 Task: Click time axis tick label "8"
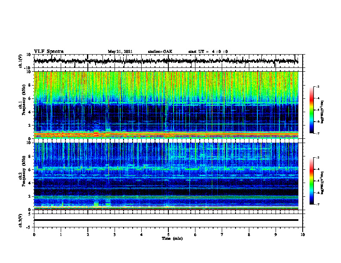pos(249,235)
